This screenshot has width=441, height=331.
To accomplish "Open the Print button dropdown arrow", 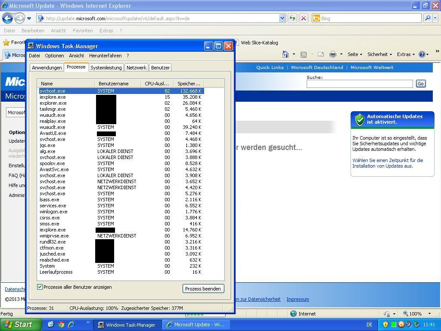I will pyautogui.click(x=341, y=54).
